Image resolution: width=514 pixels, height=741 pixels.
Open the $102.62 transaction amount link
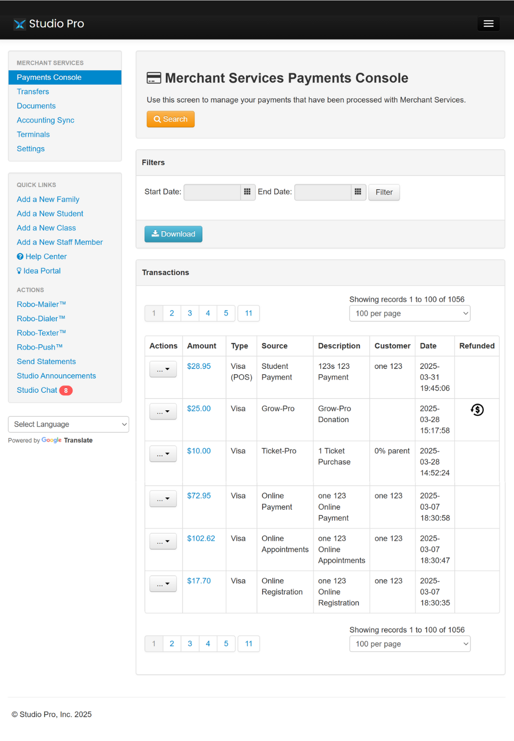tap(201, 538)
